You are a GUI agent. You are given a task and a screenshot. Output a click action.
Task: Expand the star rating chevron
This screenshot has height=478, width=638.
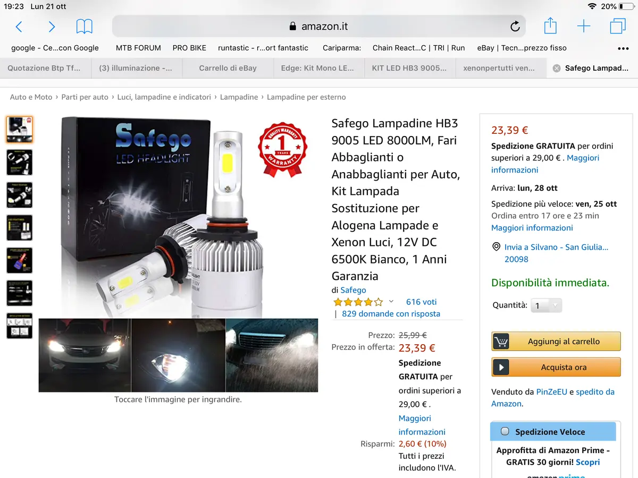(391, 301)
